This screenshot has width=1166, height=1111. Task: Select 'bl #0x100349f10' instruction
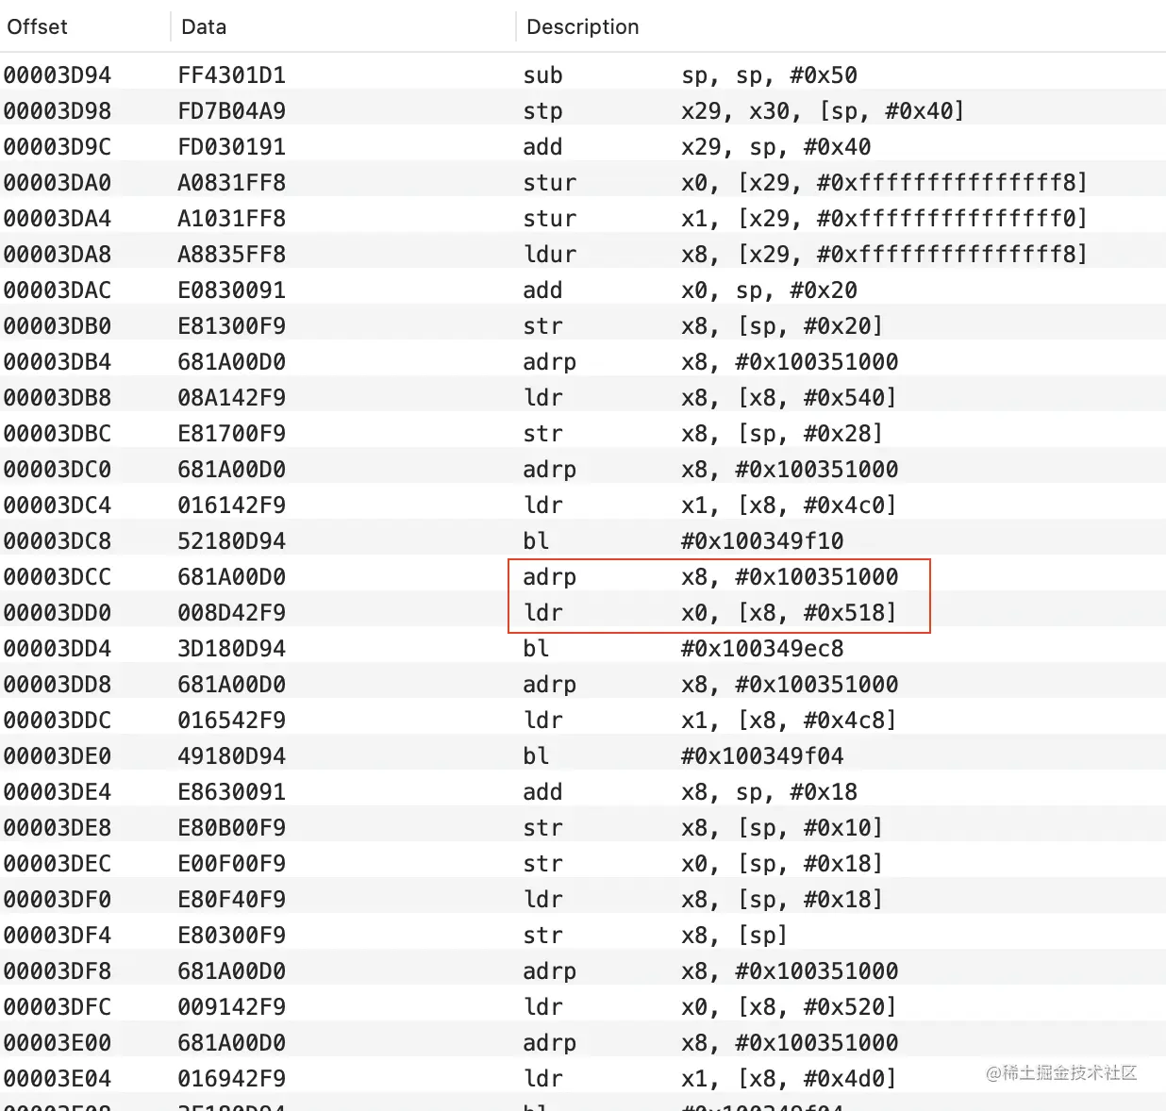coord(683,541)
